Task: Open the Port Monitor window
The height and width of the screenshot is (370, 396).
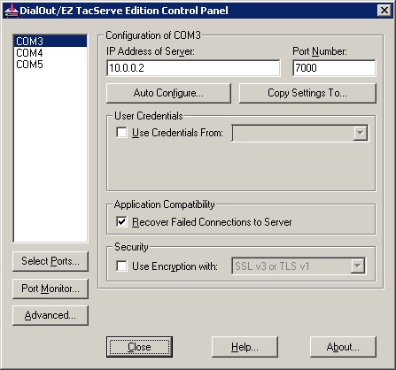Action: 50,289
